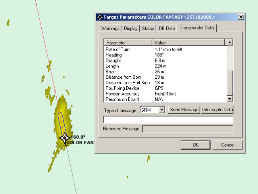
Task: Click the target icon in dialog title bar
Action: pos(100,17)
